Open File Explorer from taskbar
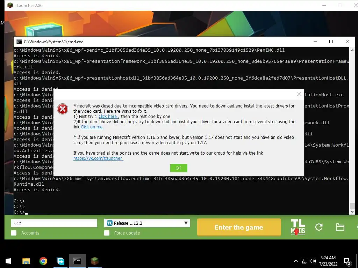 pos(26,261)
